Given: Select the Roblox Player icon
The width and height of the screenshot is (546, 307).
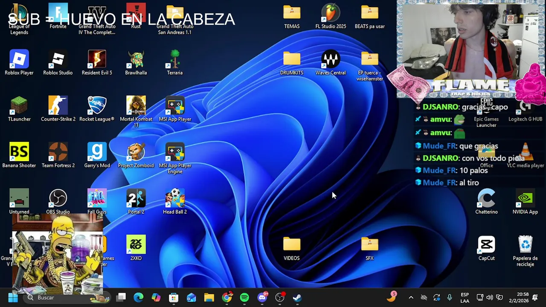Looking at the screenshot, I should pyautogui.click(x=19, y=63).
